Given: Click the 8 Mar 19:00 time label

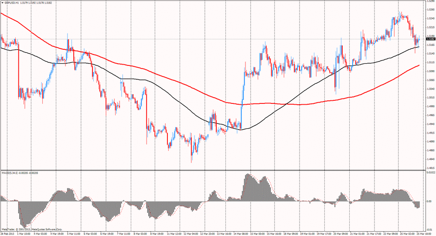Looking at the screenshot, I should [x=157, y=234].
